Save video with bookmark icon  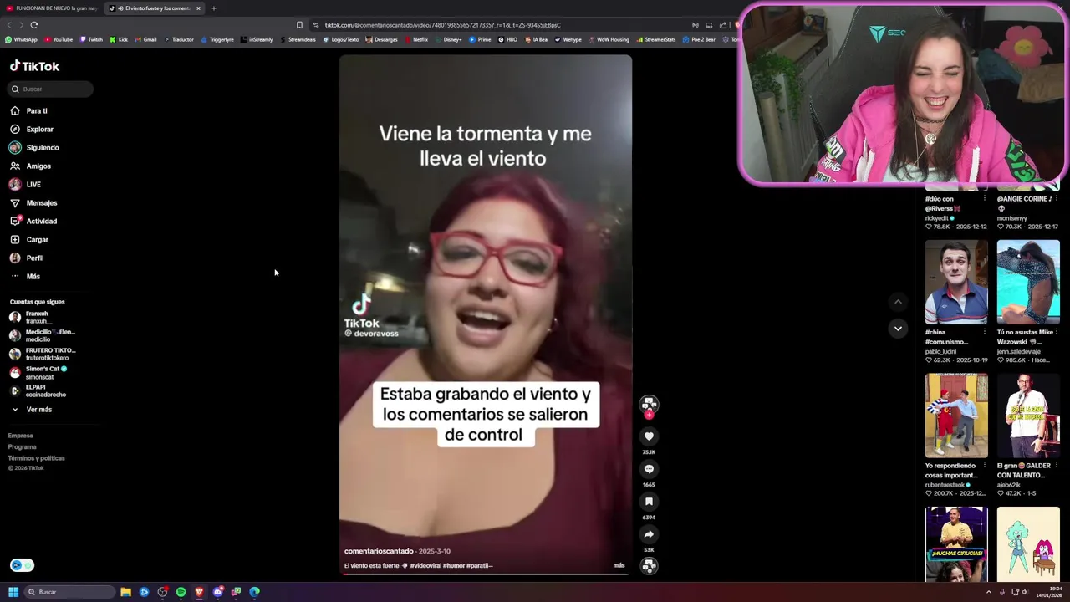point(649,501)
